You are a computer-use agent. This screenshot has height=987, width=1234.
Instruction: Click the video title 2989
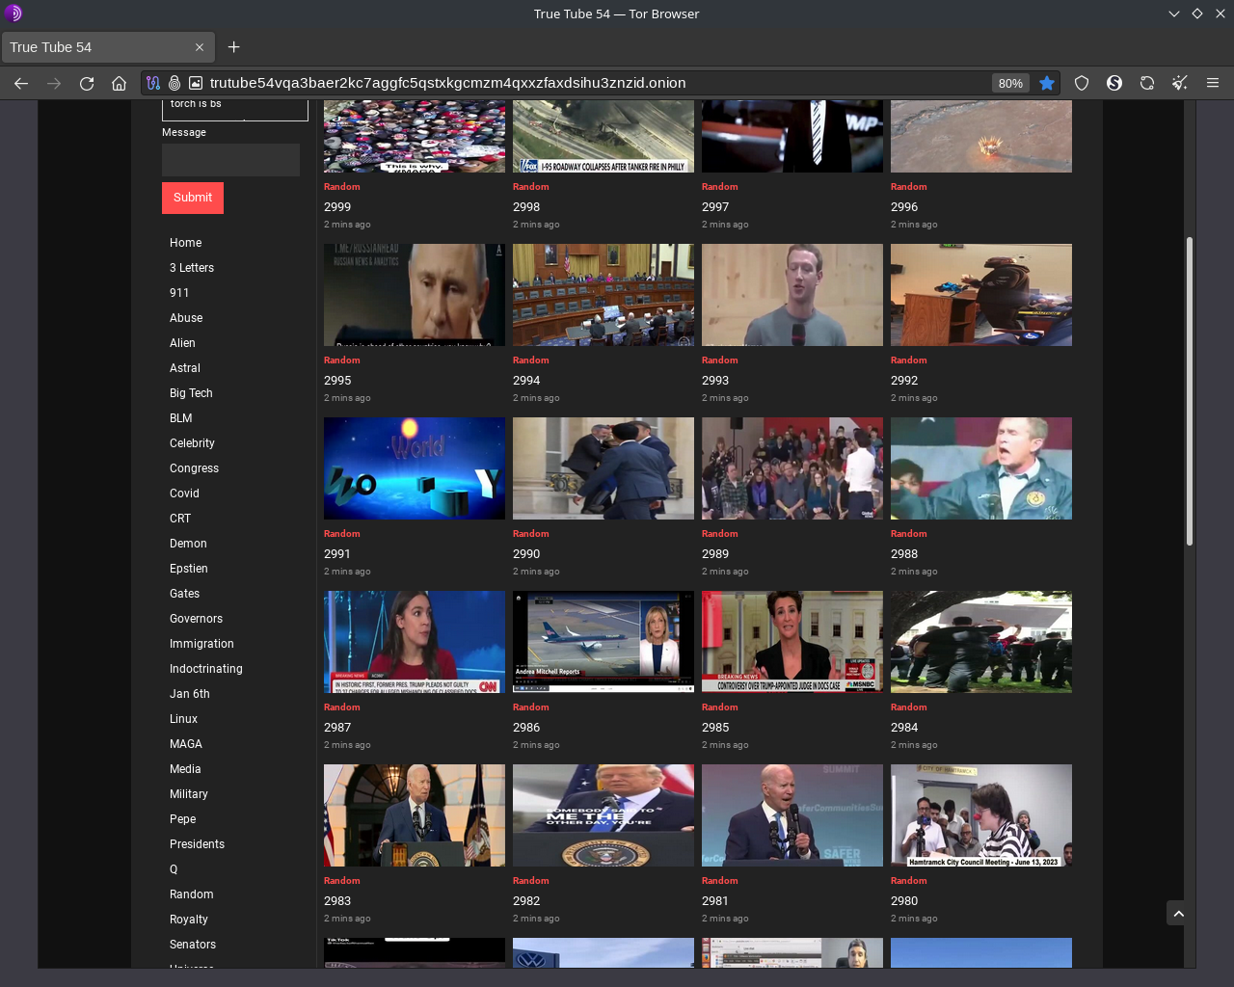click(715, 554)
